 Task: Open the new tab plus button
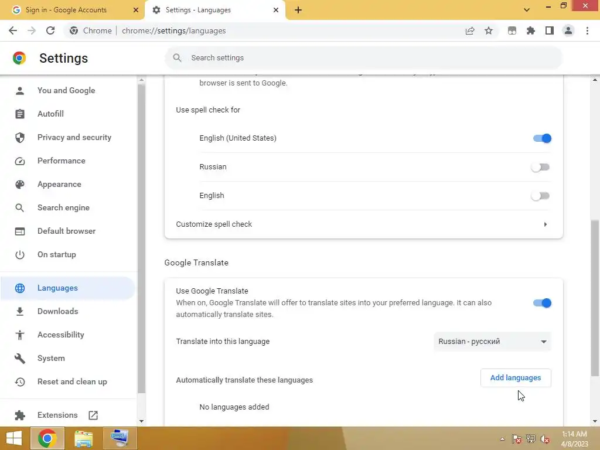coord(298,10)
